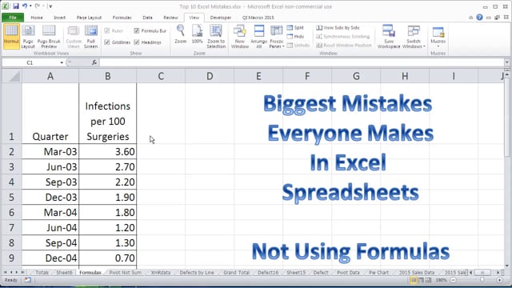The height and width of the screenshot is (288, 512).
Task: Split the worksheet window
Action: 295,28
